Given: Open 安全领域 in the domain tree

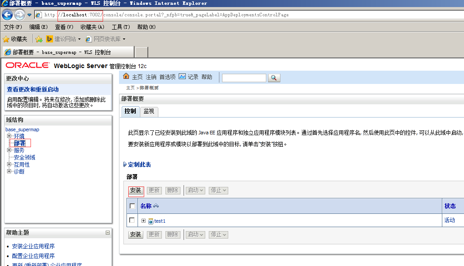Looking at the screenshot, I should tap(25, 158).
